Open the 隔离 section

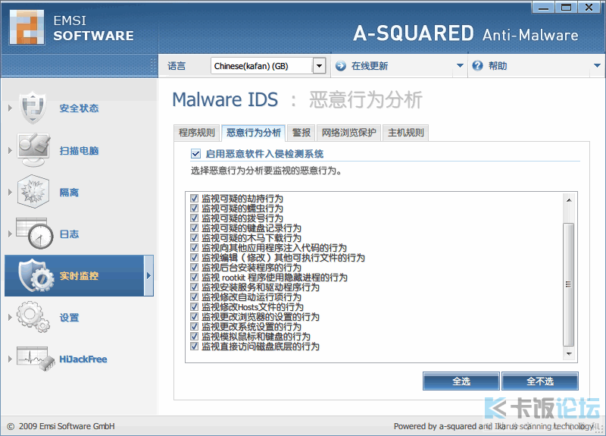[x=69, y=193]
